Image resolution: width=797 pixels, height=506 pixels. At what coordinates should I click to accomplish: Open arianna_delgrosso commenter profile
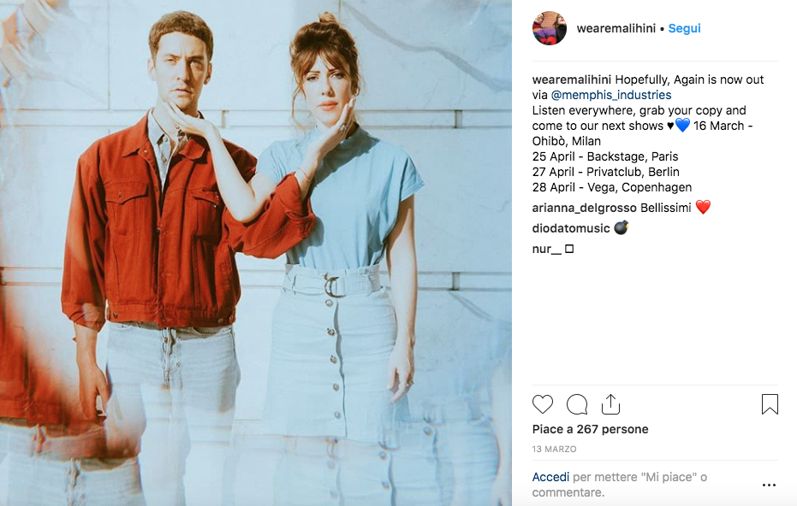[x=584, y=208]
